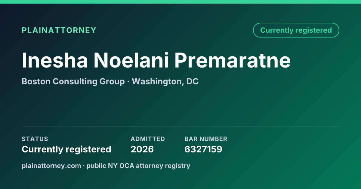This screenshot has height=189, width=361.
Task: Click the Currently registered badge pill
Action: 296,30
